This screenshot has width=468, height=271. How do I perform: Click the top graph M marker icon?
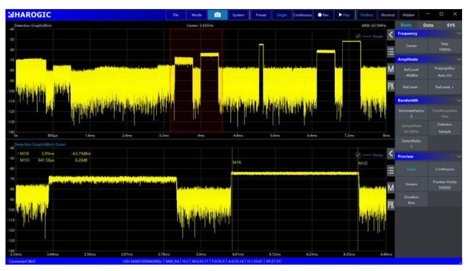(391, 69)
